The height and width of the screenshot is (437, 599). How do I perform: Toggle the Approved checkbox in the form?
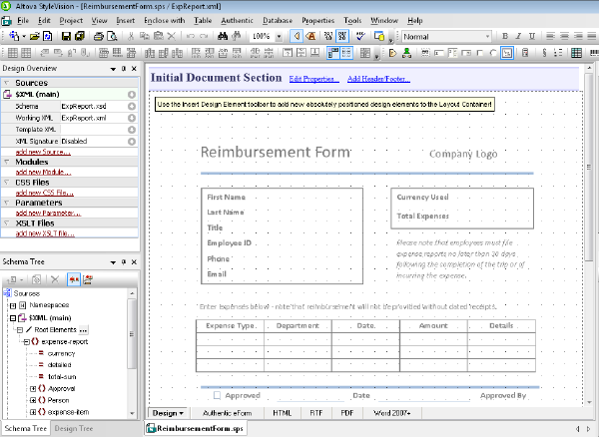[218, 395]
